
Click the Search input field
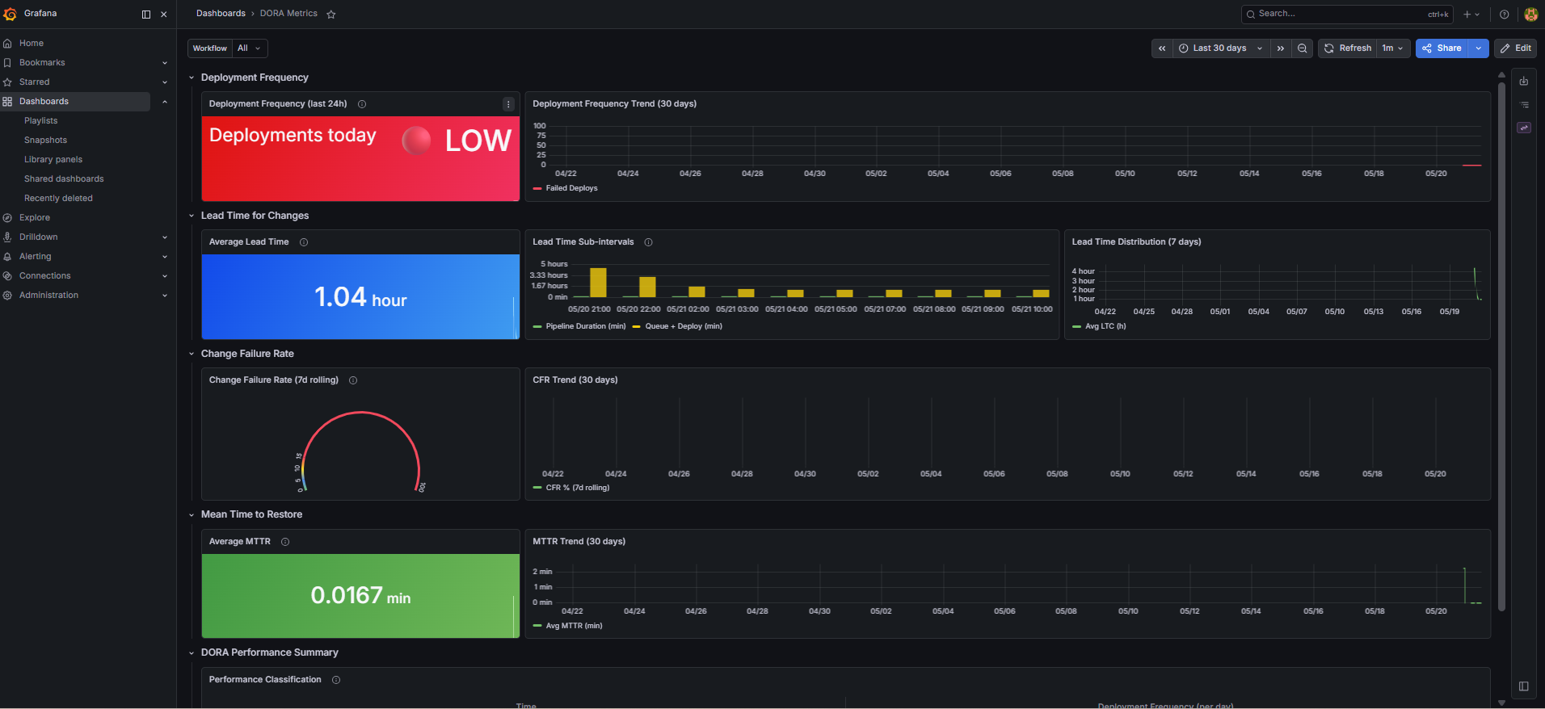pyautogui.click(x=1347, y=14)
